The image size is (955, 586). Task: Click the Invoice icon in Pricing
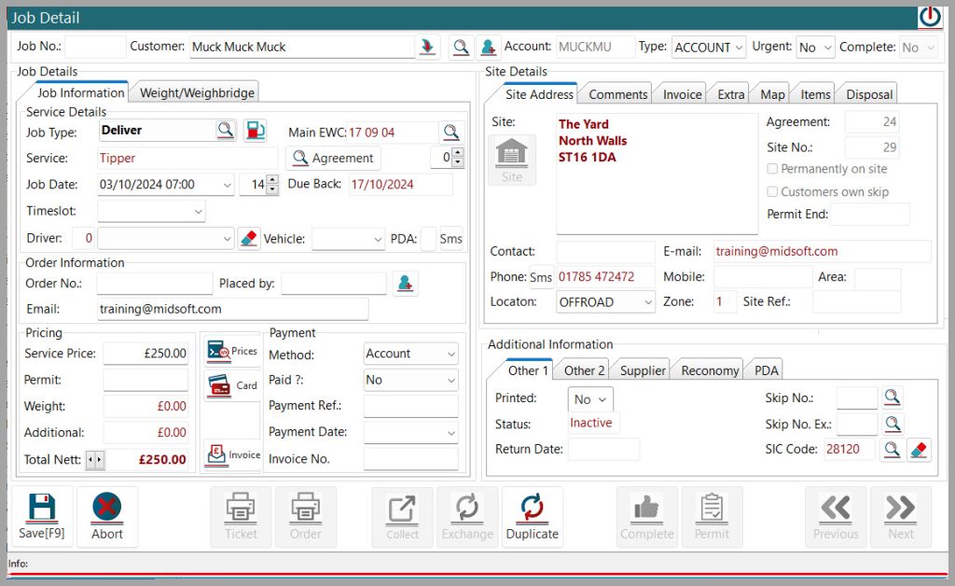coord(232,454)
